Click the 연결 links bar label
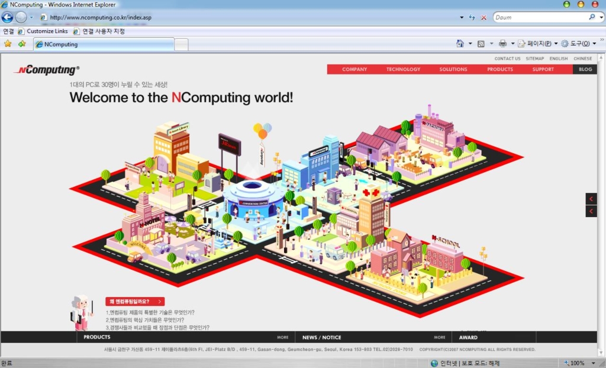The height and width of the screenshot is (368, 606). (x=8, y=31)
